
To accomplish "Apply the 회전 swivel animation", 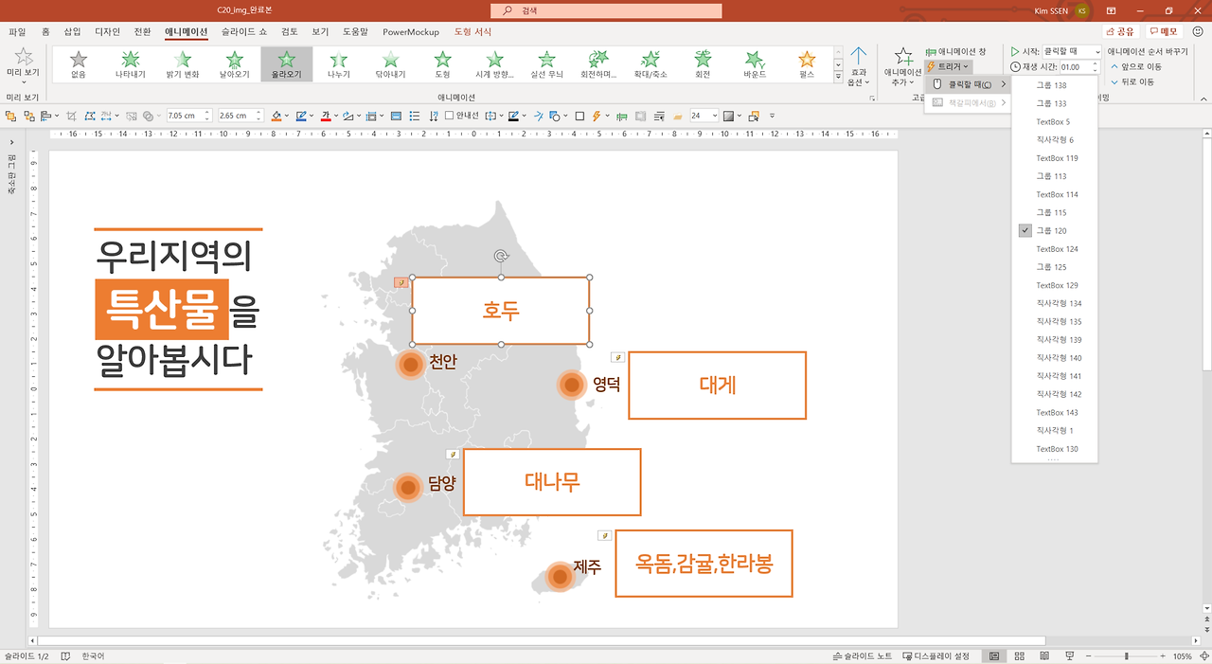I will click(x=703, y=63).
